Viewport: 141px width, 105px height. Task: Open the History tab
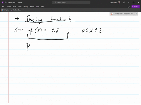26,7
